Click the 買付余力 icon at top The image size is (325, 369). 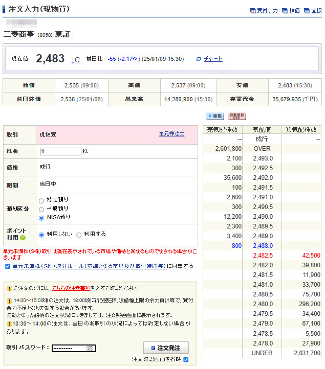point(253,11)
